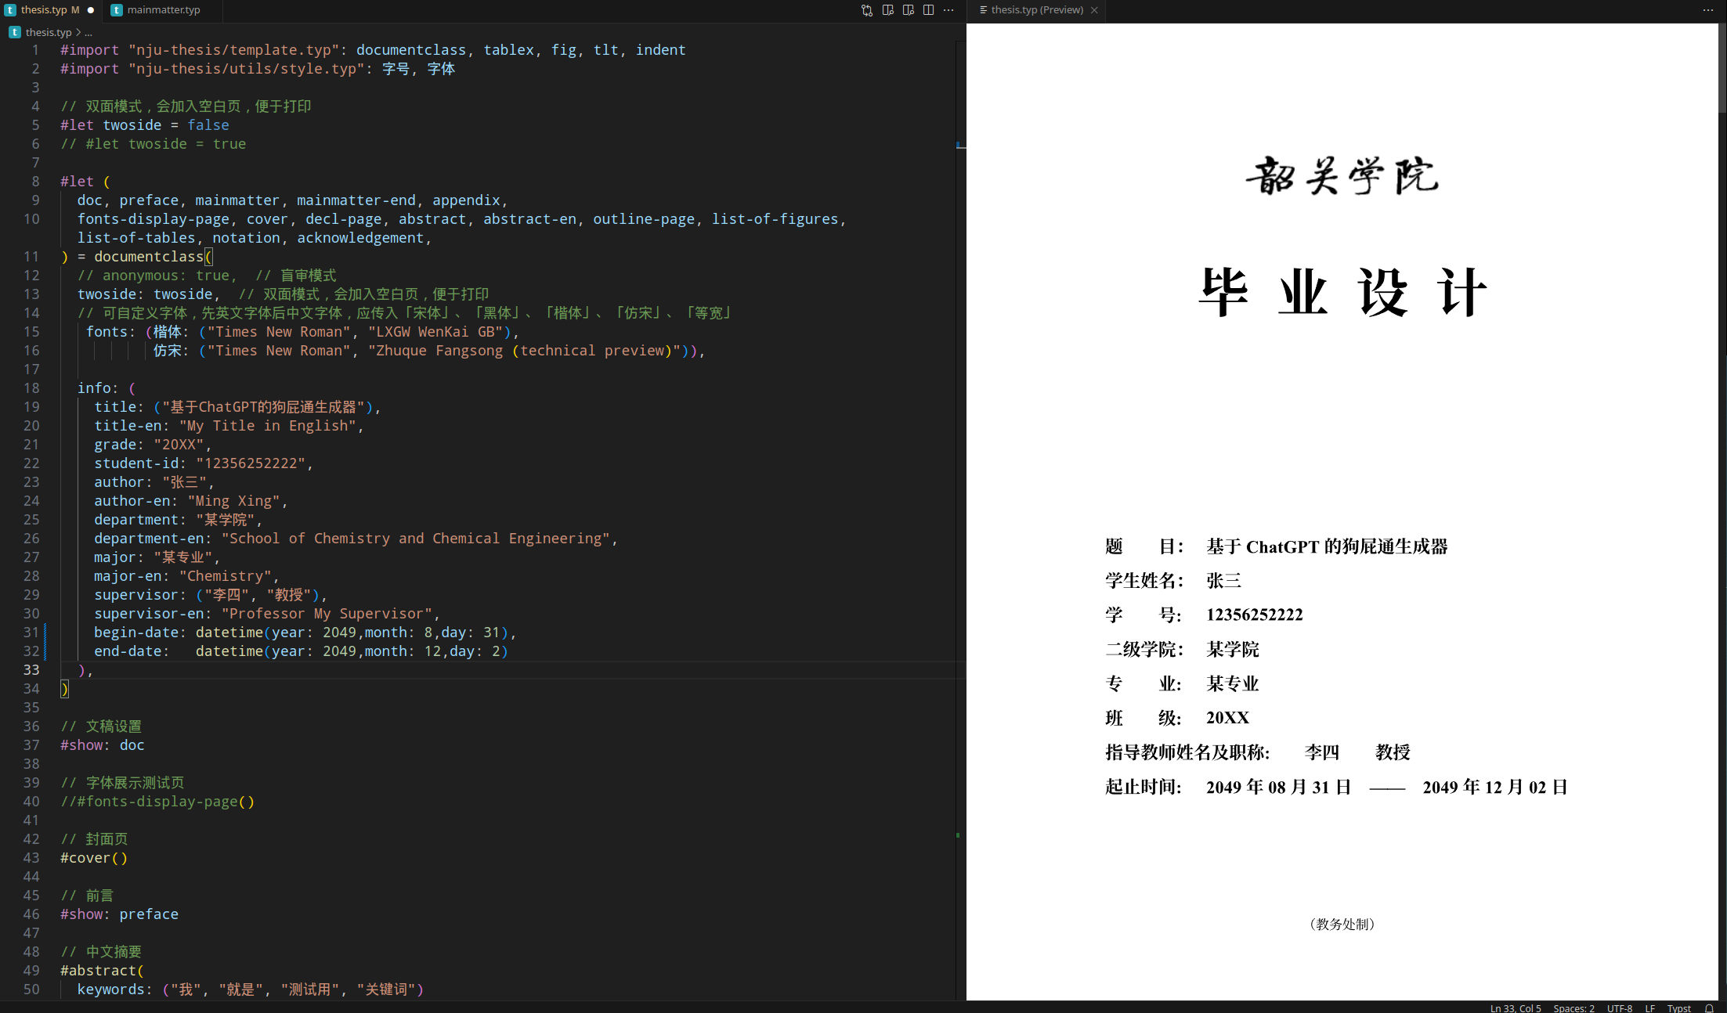
Task: Open editor More Actions ellipsis menu
Action: point(948,10)
